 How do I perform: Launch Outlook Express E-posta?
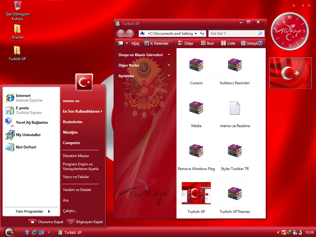(x=24, y=110)
